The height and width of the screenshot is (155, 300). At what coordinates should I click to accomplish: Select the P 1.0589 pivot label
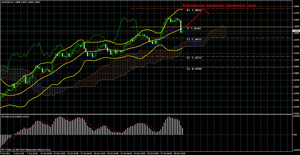click(194, 28)
